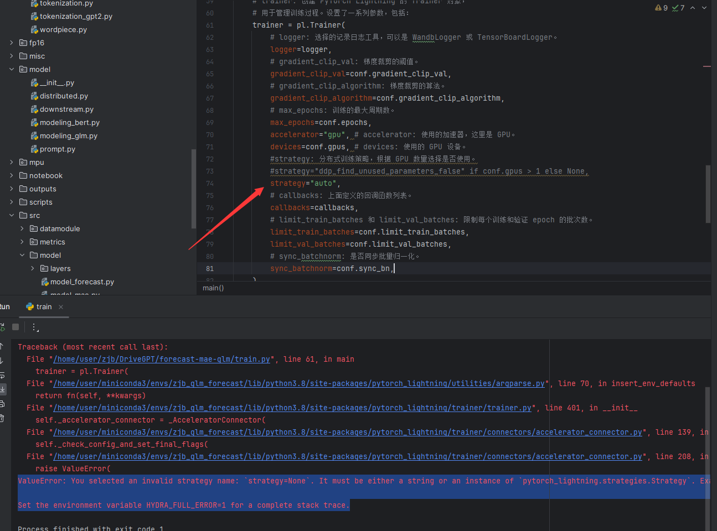Print the console output
The width and height of the screenshot is (717, 531).
(2, 404)
